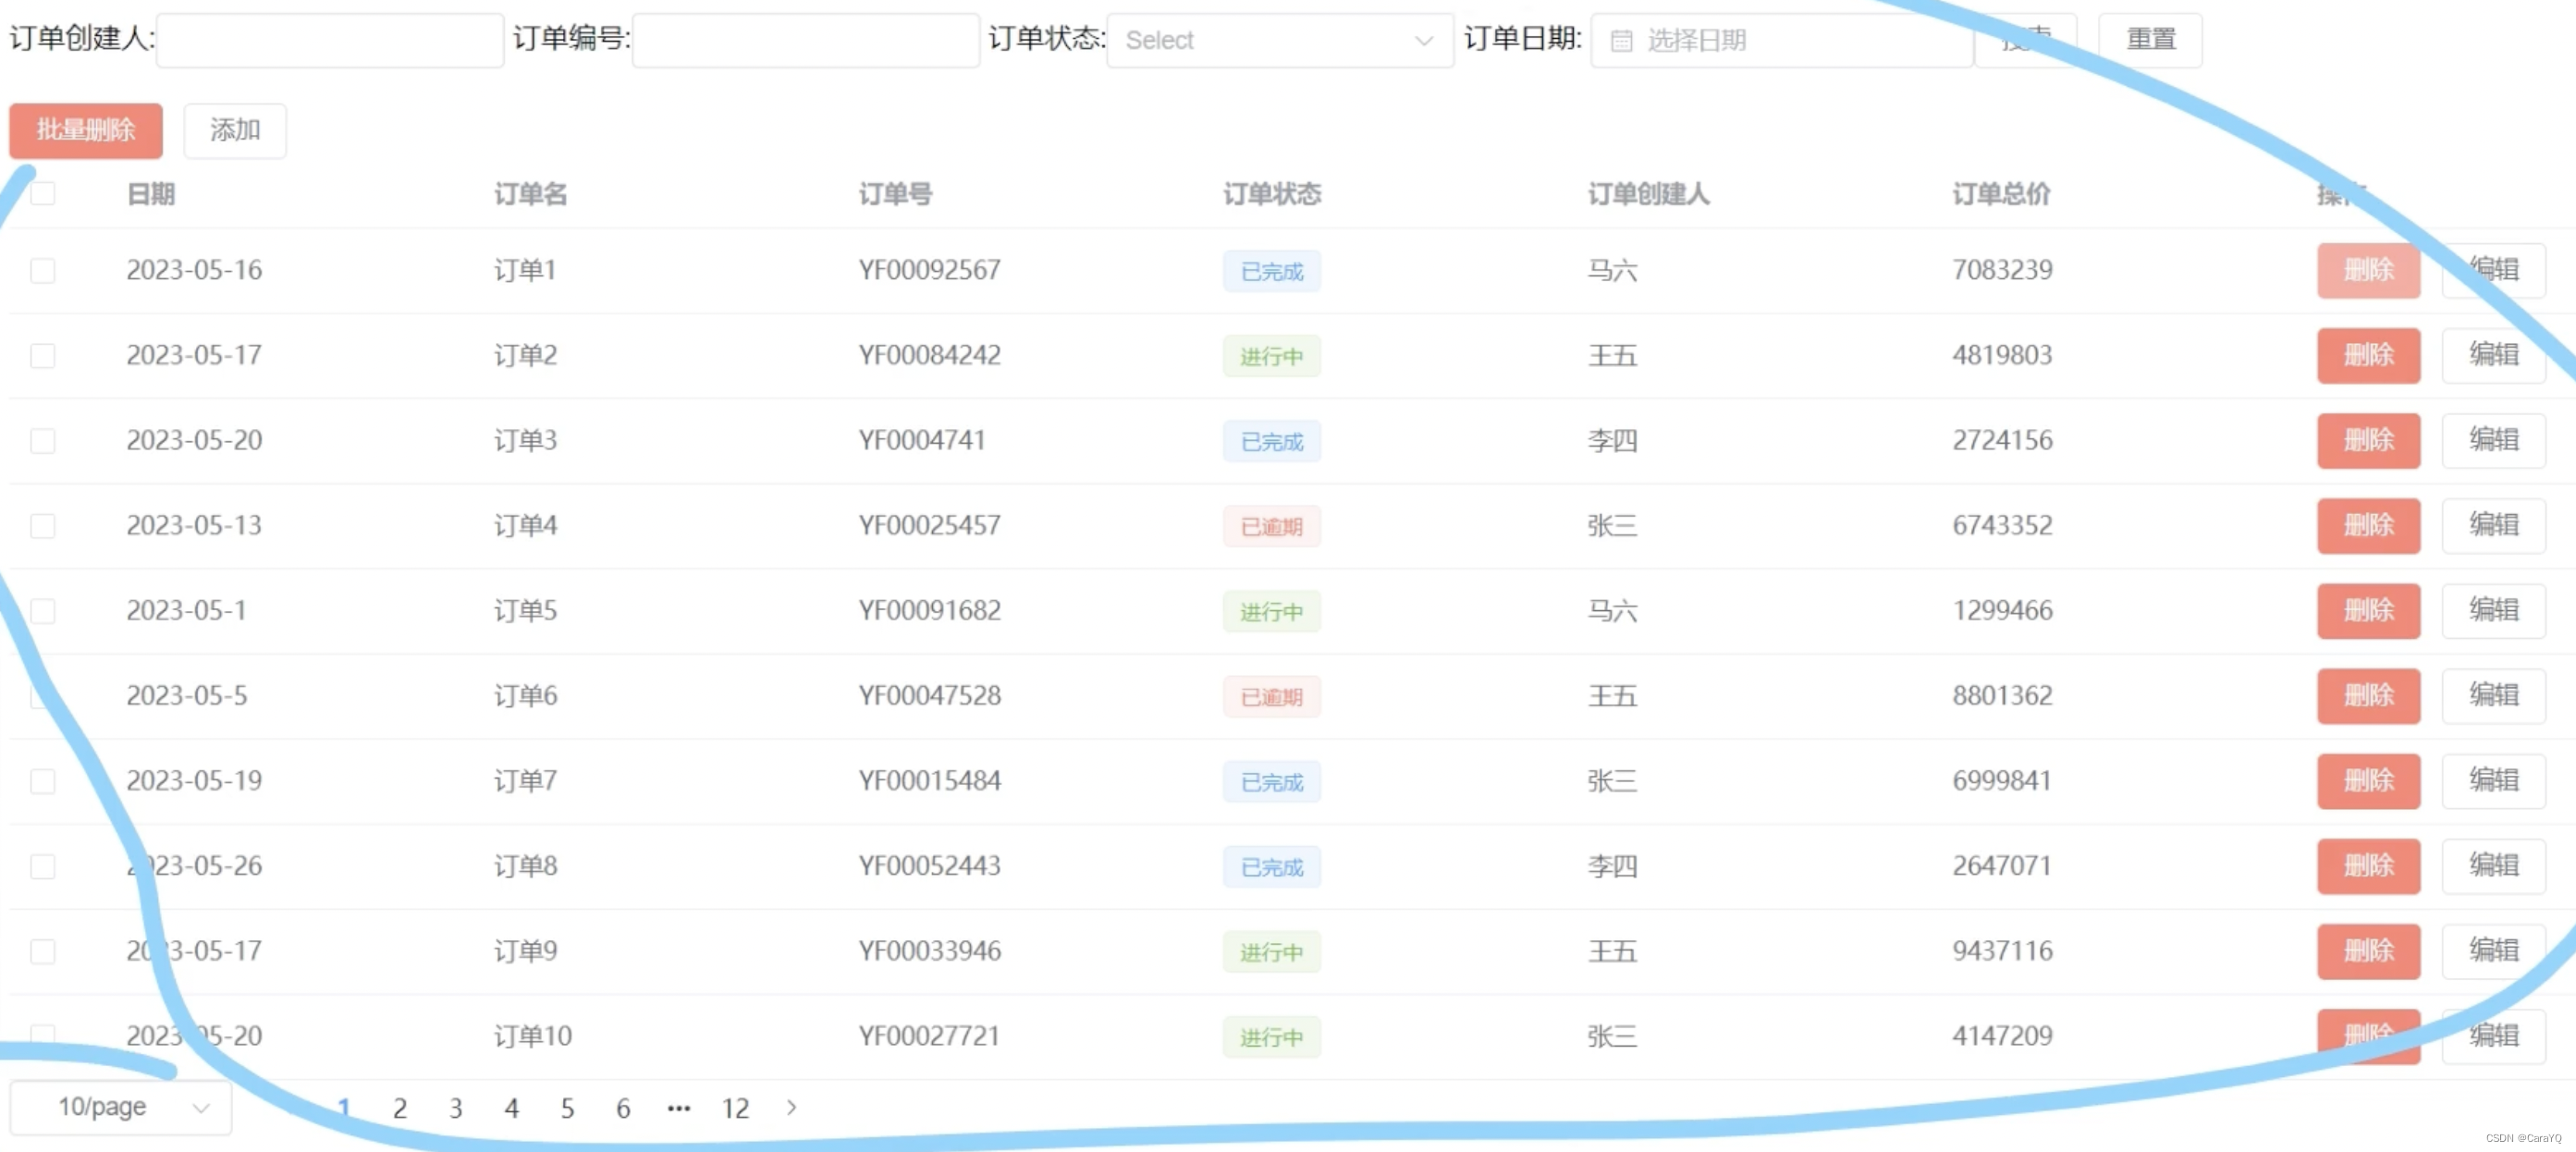Click the 订单总价 column header
The image size is (2576, 1152).
coord(2001,194)
